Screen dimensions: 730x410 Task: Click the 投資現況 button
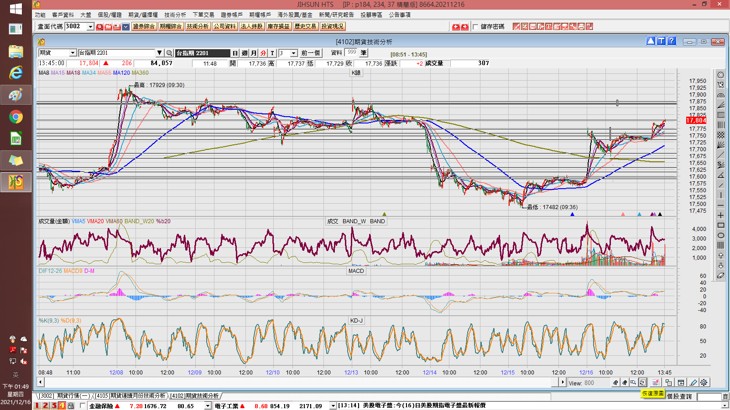(x=332, y=26)
